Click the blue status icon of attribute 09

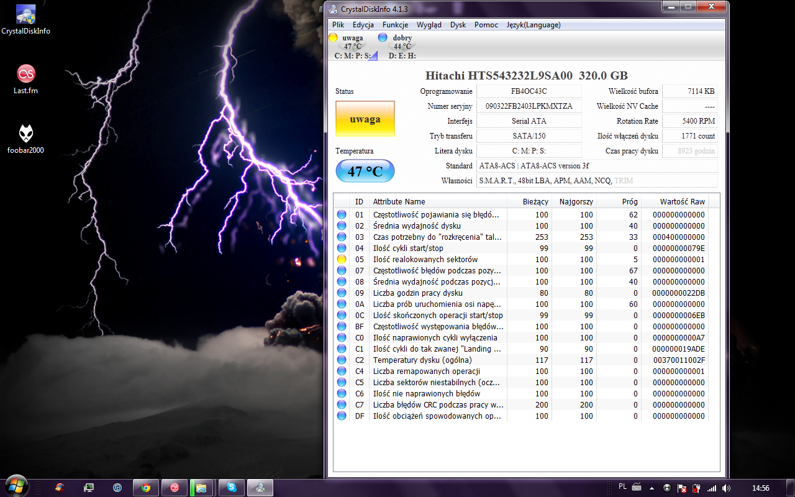click(x=342, y=293)
